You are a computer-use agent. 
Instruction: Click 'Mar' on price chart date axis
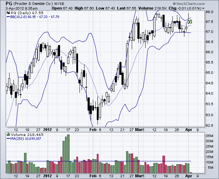tap(138, 130)
